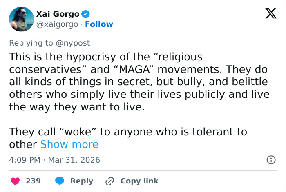Image resolution: width=286 pixels, height=192 pixels.
Task: Open the 4:09 PM time link
Action: 25,160
